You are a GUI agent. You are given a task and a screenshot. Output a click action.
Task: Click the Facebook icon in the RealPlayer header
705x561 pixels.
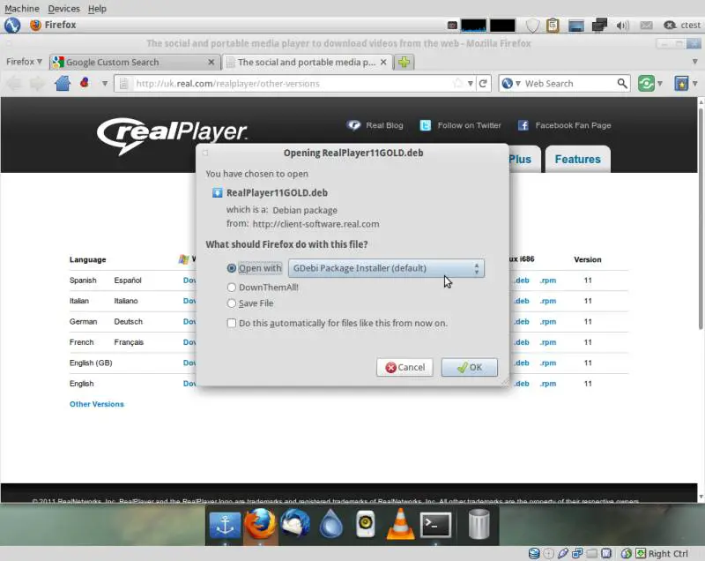pyautogui.click(x=523, y=125)
